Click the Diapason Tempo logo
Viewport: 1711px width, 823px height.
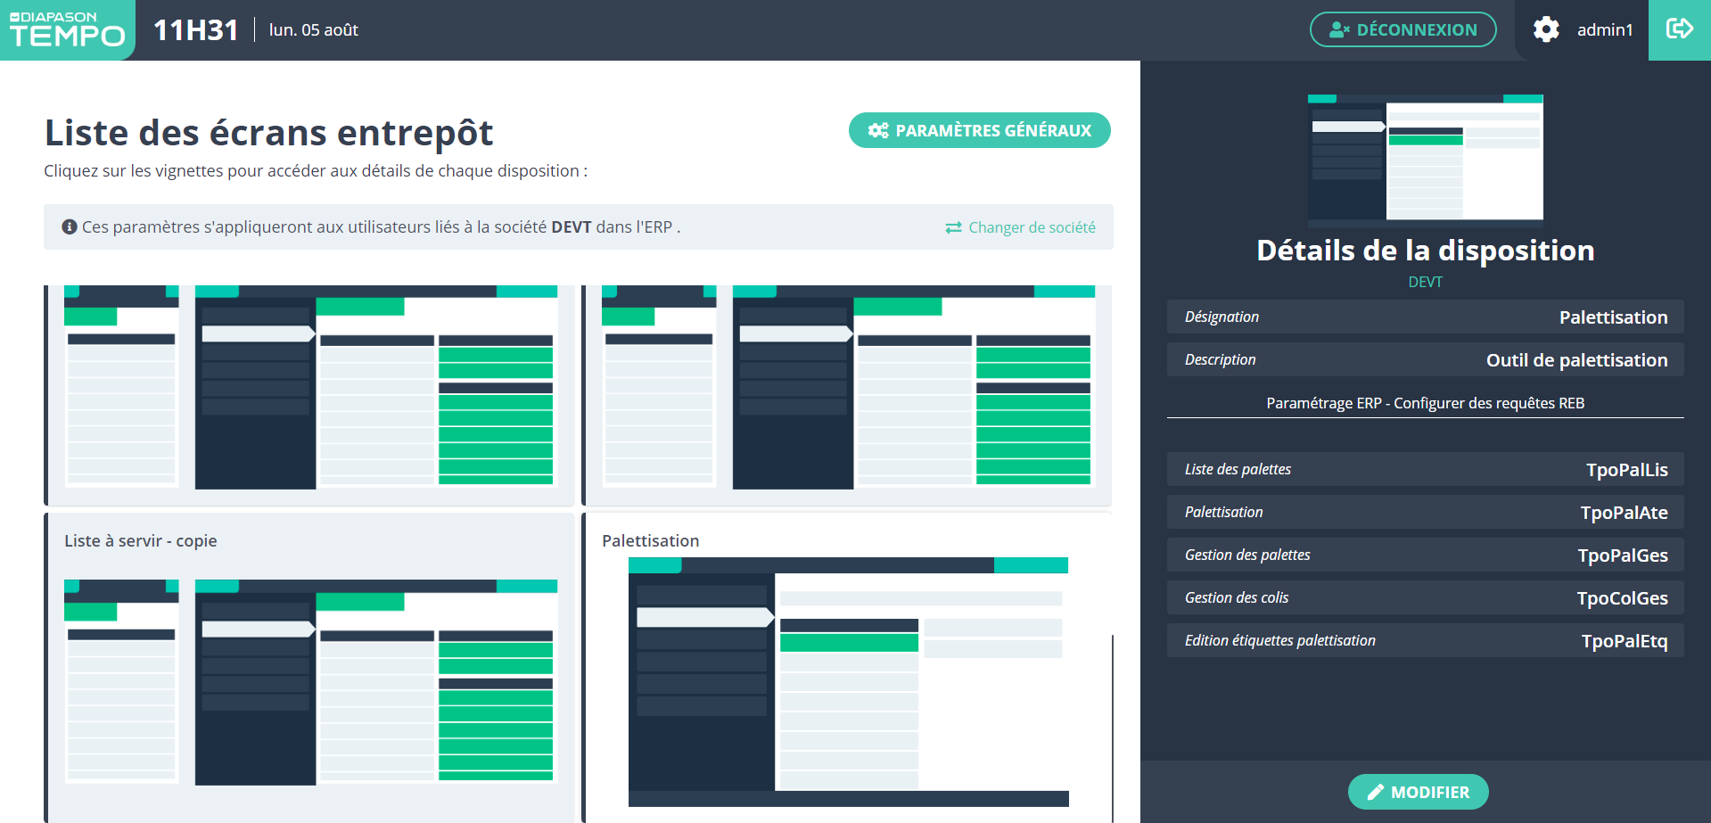pos(67,29)
